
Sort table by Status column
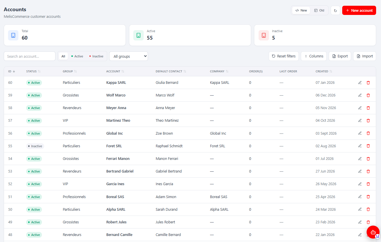[x=33, y=71]
